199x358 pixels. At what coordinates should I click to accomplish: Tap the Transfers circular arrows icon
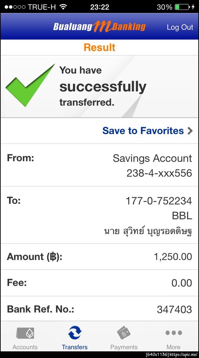(x=74, y=333)
